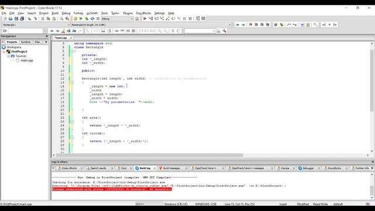Create a new file from the toolbar

click(5, 19)
